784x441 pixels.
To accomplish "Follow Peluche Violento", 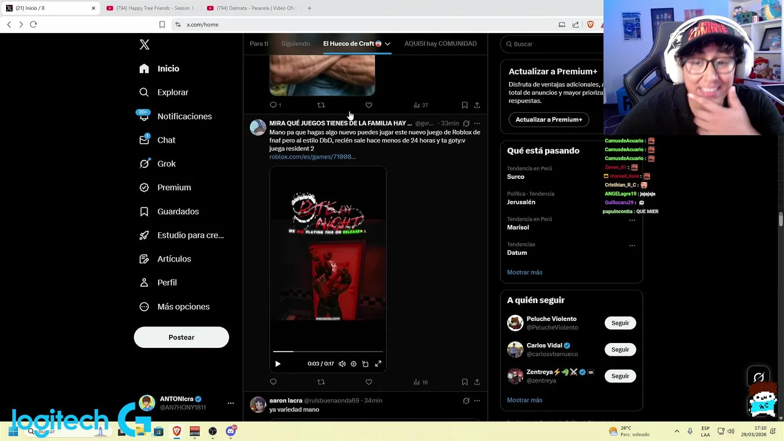I will coord(620,323).
